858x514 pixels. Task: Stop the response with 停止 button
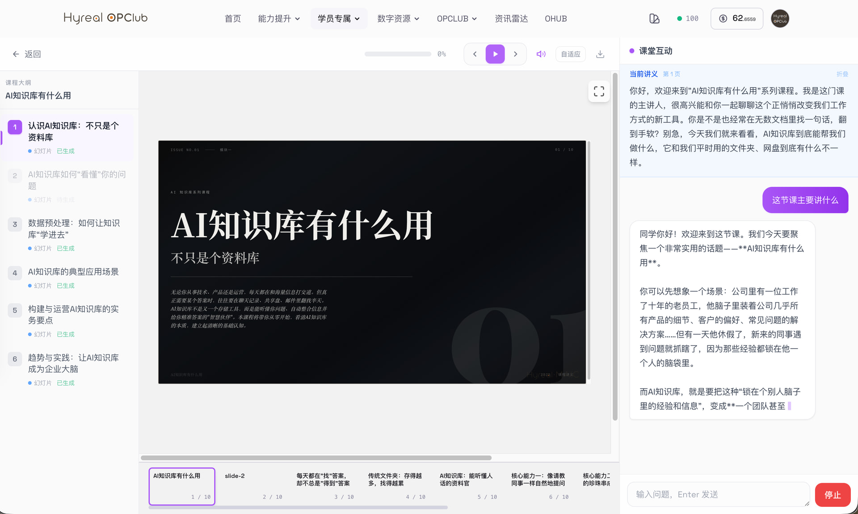click(833, 495)
